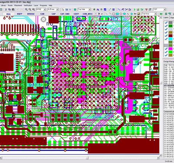Select the diagonal line drawing tool

point(107,14)
